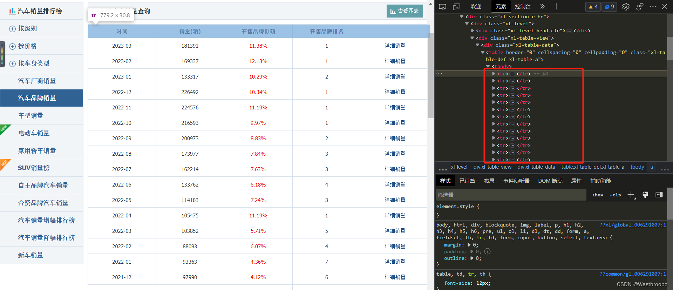Viewport: 673px width, 290px height.
Task: Open the DevTools three-dot more options menu
Action: click(x=653, y=7)
